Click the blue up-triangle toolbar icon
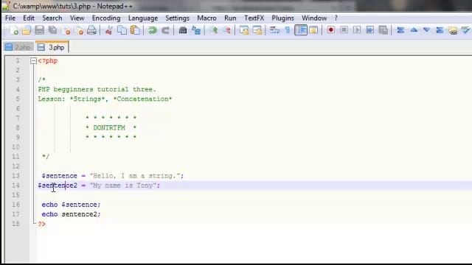The width and height of the screenshot is (472, 265). coord(414,30)
